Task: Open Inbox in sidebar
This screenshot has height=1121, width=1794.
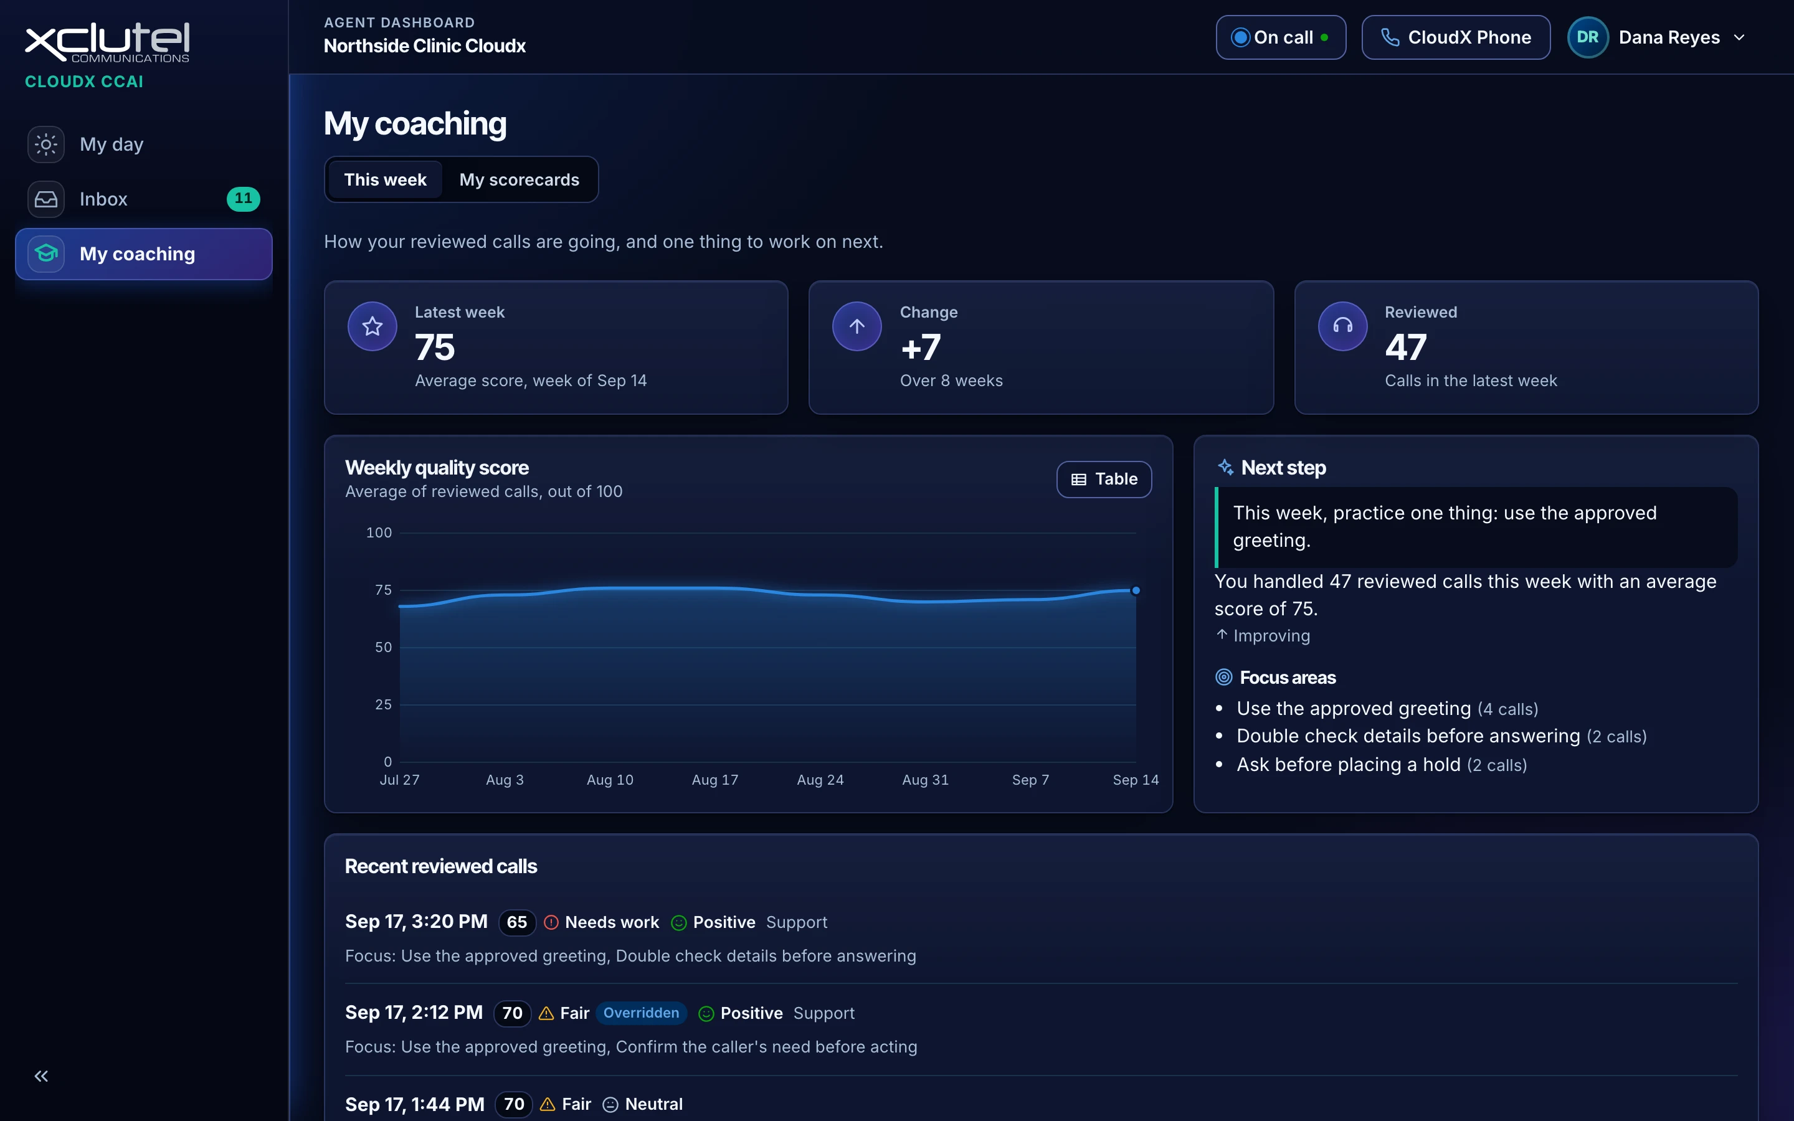Action: [144, 199]
